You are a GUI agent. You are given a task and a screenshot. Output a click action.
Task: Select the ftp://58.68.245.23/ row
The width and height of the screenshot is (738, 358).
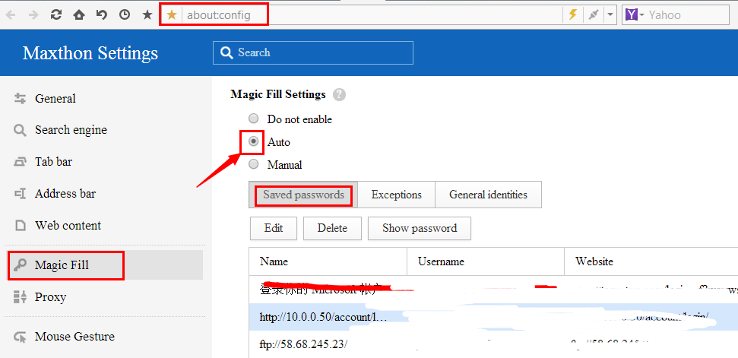click(x=494, y=344)
